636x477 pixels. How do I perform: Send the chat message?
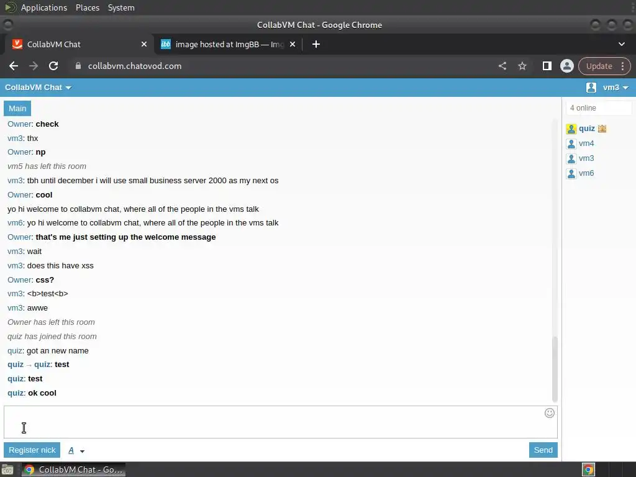pos(543,450)
